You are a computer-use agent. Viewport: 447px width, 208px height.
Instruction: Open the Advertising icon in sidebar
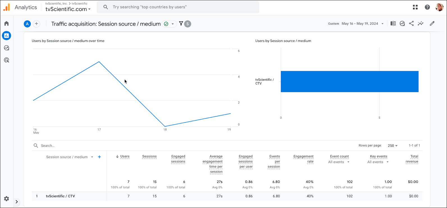point(6,60)
